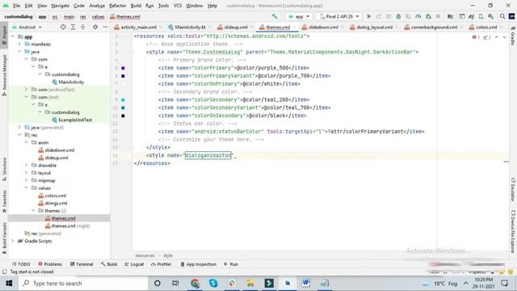Collapse the anim folder
This screenshot has height=291, width=517.
tap(27, 142)
